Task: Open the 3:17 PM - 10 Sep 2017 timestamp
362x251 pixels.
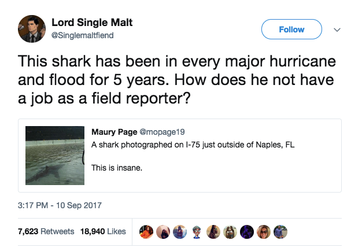Action: coord(60,205)
